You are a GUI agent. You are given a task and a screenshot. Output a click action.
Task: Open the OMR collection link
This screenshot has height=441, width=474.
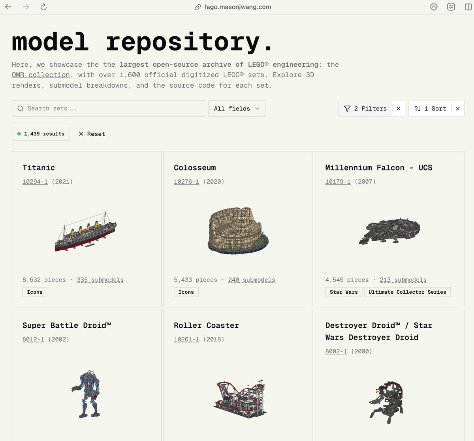(41, 75)
